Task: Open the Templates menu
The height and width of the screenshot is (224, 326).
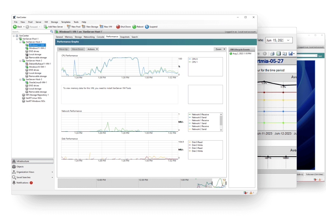Action: coord(66,22)
